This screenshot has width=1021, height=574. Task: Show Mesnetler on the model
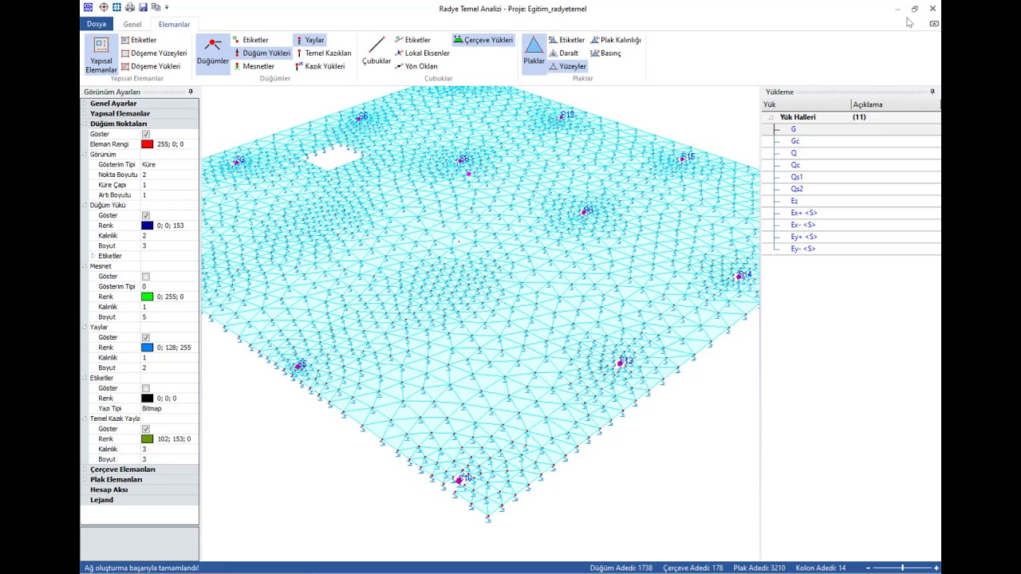pyautogui.click(x=254, y=66)
